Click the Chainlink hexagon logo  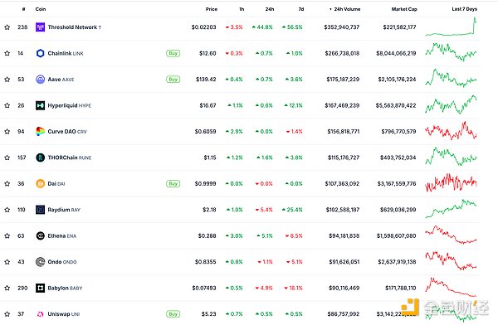(40, 53)
